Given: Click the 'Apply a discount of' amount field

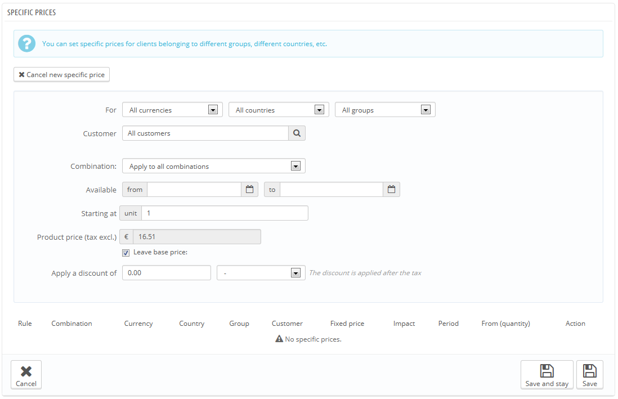Looking at the screenshot, I should (x=166, y=272).
